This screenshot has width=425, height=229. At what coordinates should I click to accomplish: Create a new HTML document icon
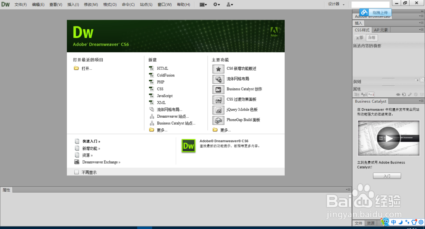click(152, 68)
